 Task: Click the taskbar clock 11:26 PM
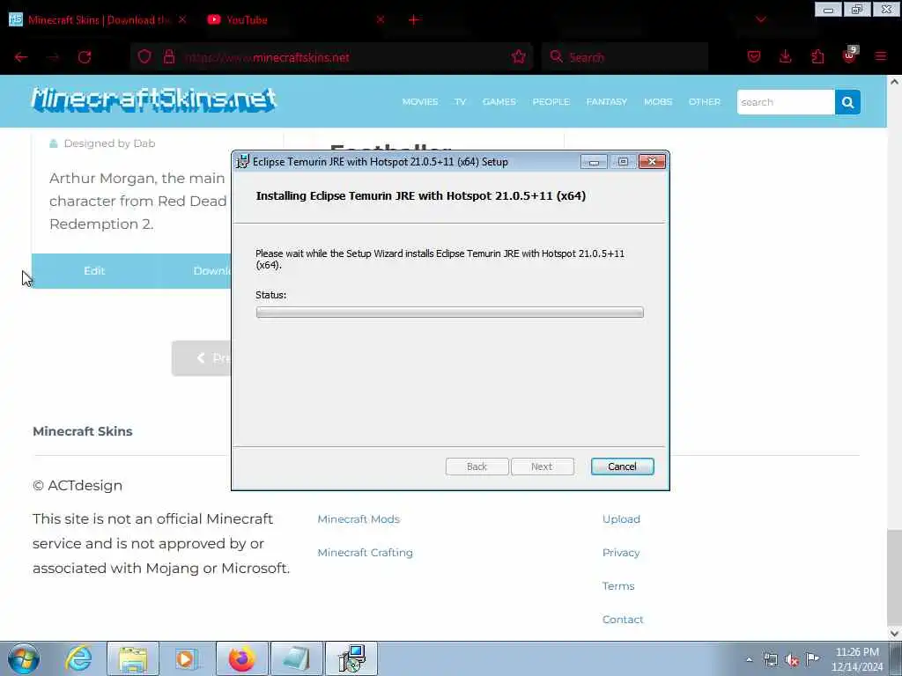click(x=857, y=652)
